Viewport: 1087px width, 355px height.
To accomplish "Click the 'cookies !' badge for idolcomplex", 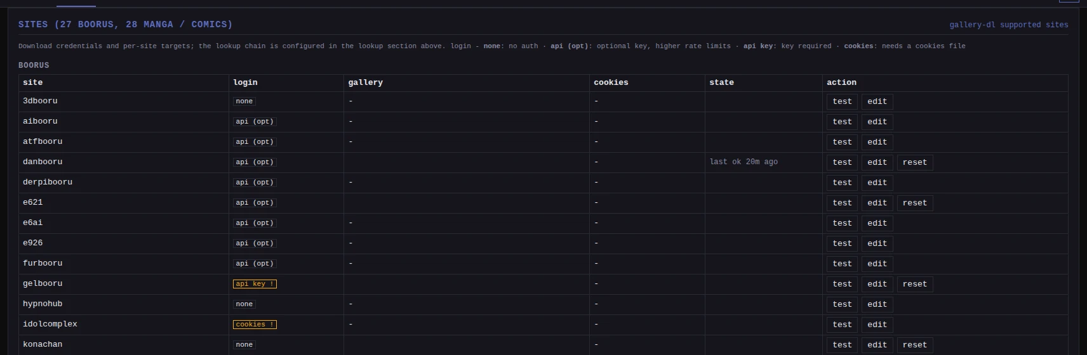I will pos(255,325).
